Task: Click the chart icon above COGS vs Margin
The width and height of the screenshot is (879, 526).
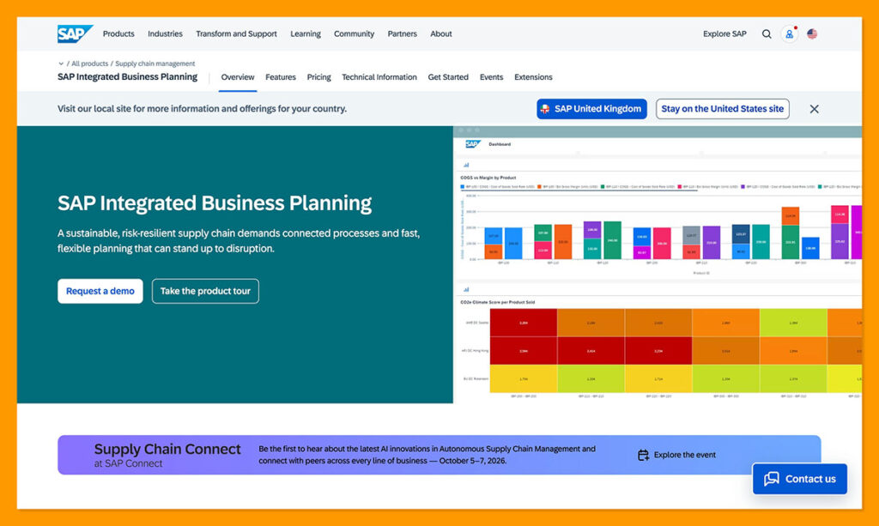Action: [466, 166]
